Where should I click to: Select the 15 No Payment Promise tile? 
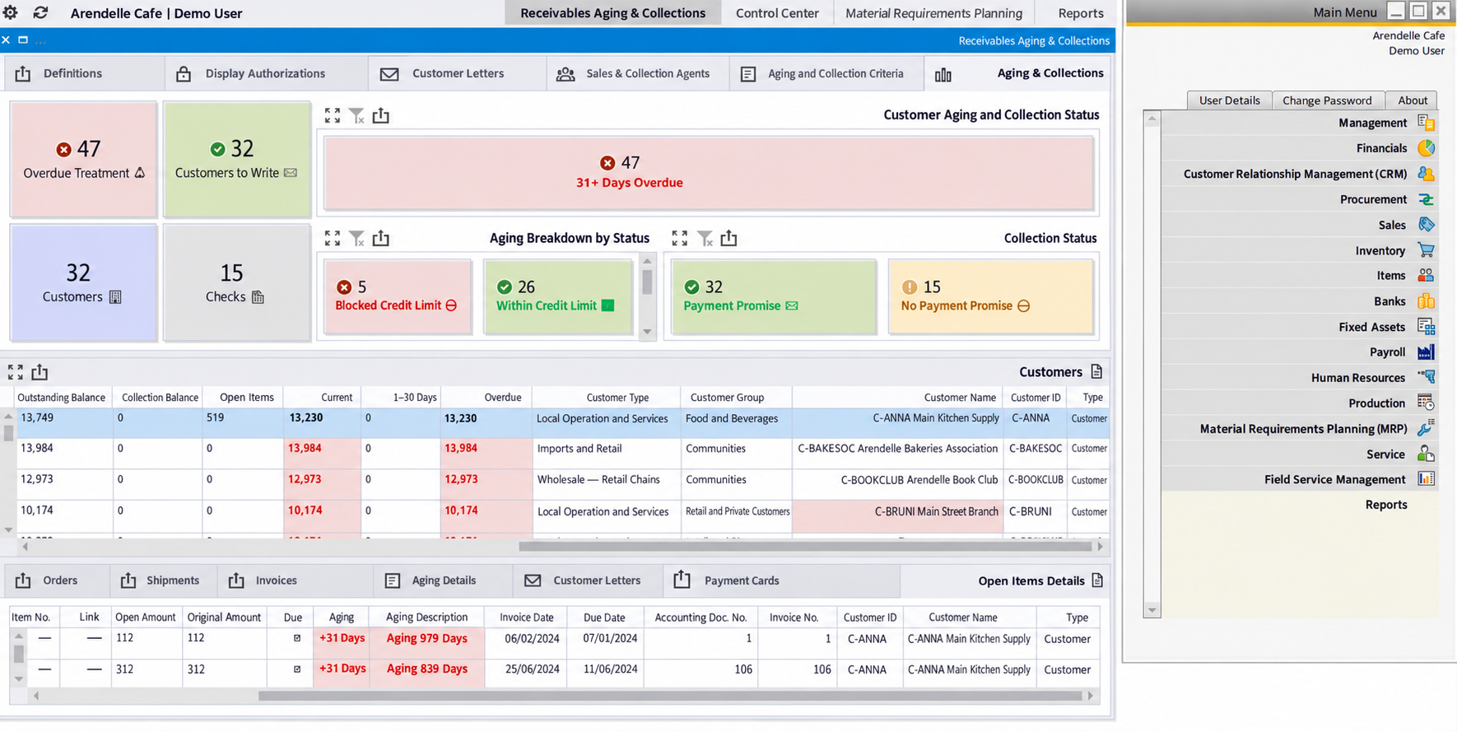point(990,296)
